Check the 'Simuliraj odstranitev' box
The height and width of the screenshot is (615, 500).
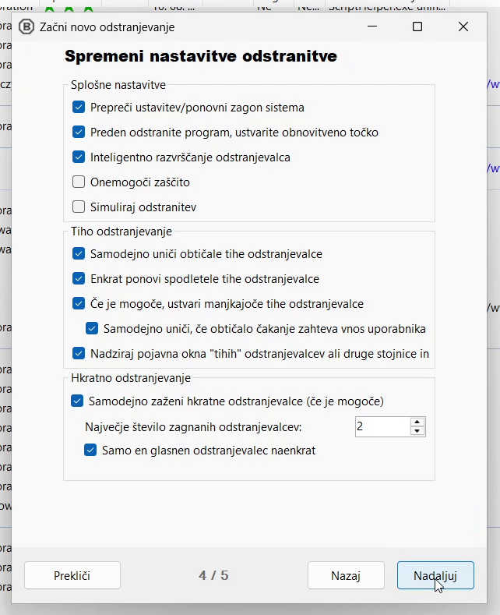(79, 207)
